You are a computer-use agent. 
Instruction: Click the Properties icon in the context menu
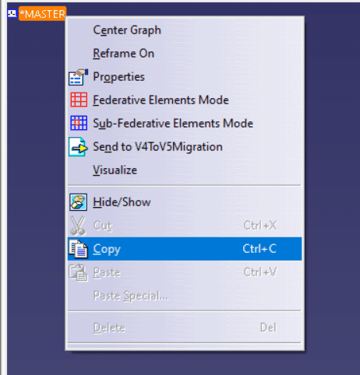coord(78,77)
